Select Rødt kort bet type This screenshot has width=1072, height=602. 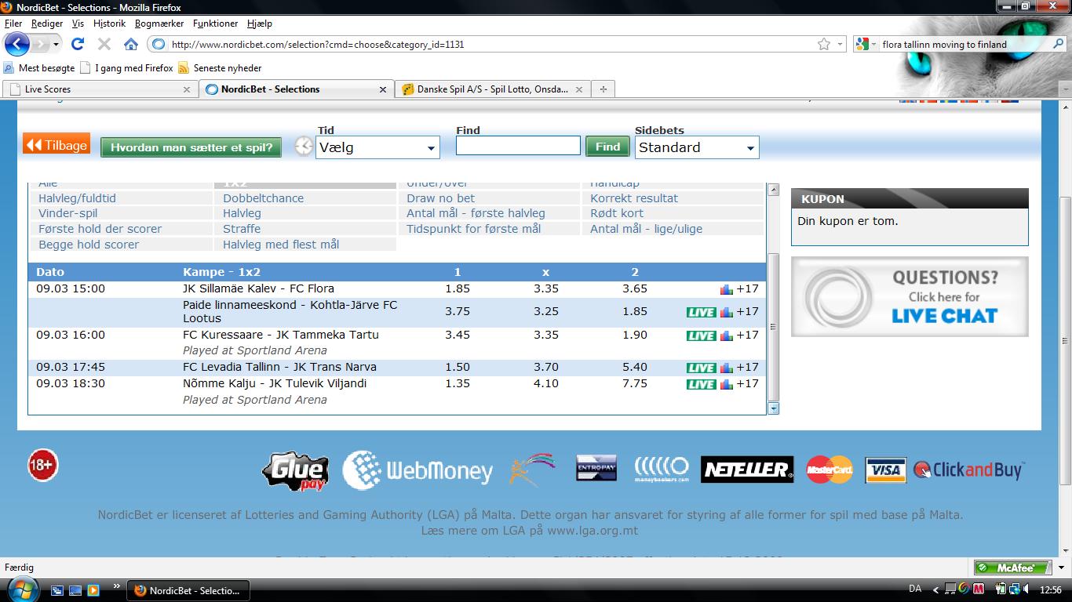pyautogui.click(x=617, y=213)
